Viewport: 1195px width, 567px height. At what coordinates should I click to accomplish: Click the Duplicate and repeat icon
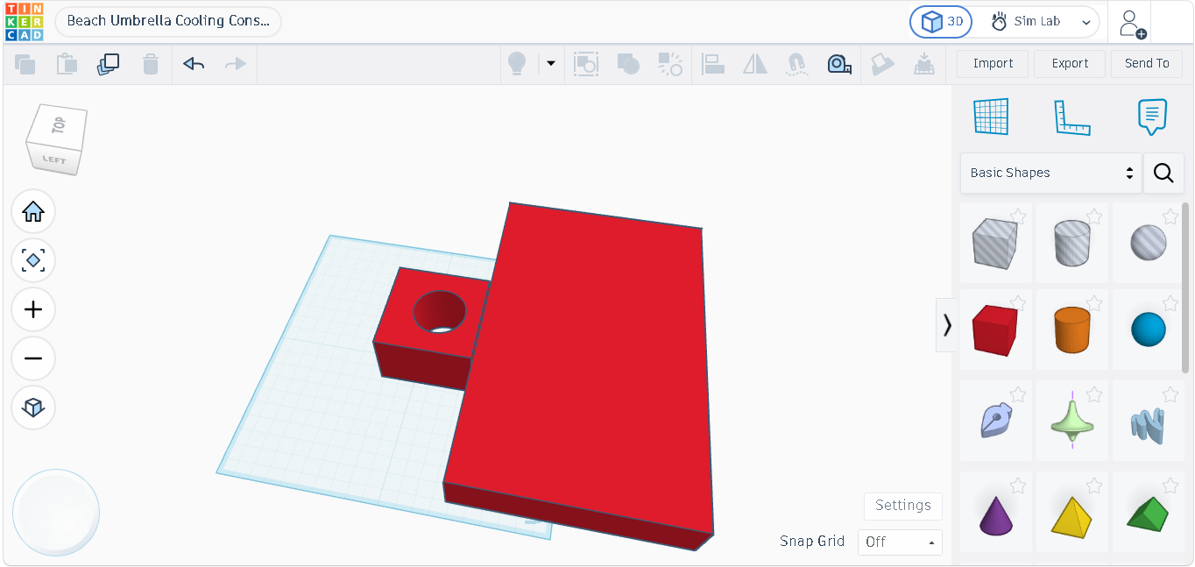tap(108, 64)
